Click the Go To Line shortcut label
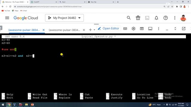 tap(145, 98)
